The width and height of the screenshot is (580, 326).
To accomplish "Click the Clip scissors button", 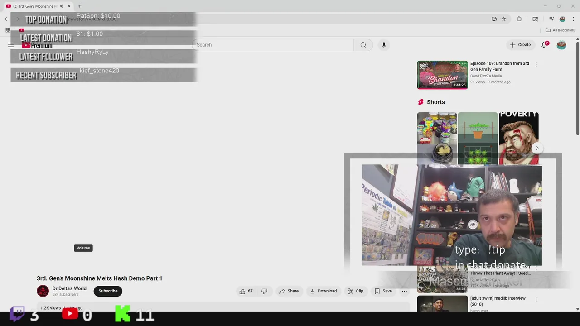I will (356, 291).
